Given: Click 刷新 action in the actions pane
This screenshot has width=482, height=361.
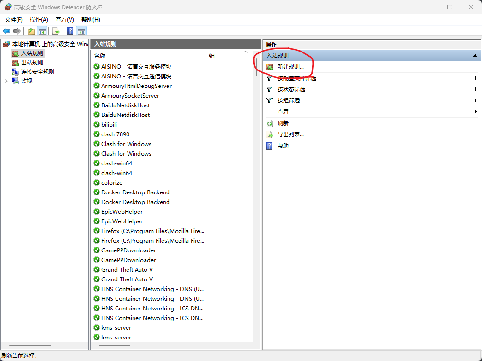Looking at the screenshot, I should pyautogui.click(x=283, y=123).
